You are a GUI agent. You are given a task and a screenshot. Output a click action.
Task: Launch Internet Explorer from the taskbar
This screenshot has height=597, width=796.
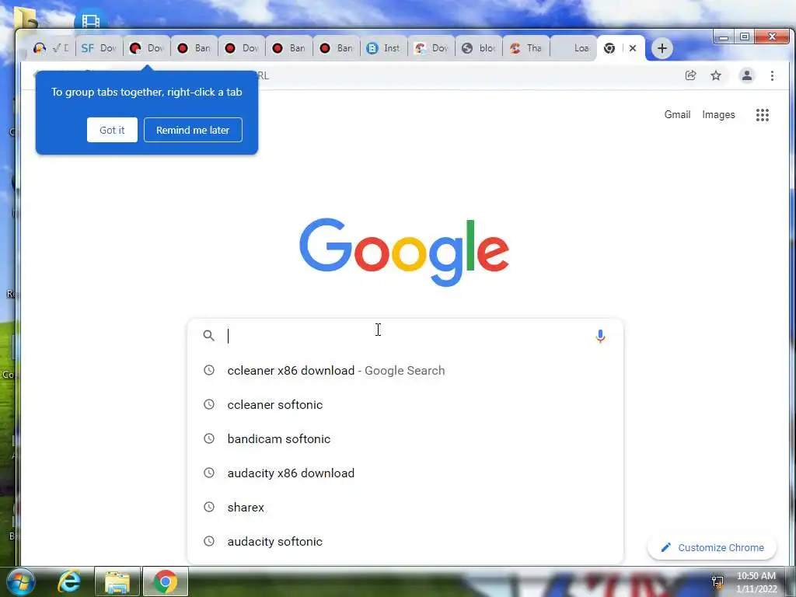(69, 581)
